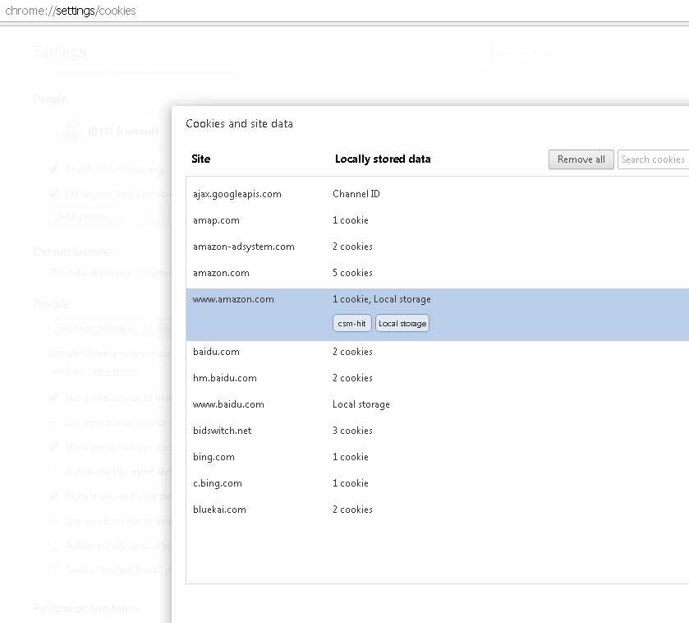Click the 1 cookie, Local storage text
The width and height of the screenshot is (689, 623).
click(x=382, y=299)
